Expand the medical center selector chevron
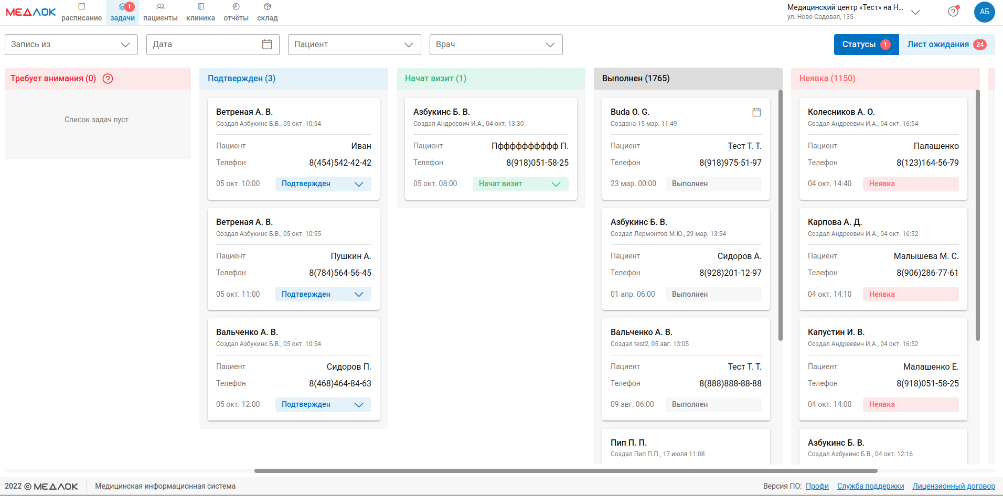 (915, 12)
